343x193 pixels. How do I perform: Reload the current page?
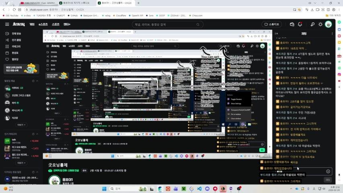(x=14, y=10)
